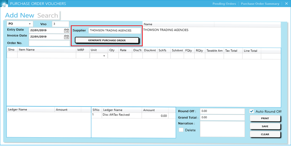Click the Sch% column header
This screenshot has width=291, height=158.
[x=164, y=50]
